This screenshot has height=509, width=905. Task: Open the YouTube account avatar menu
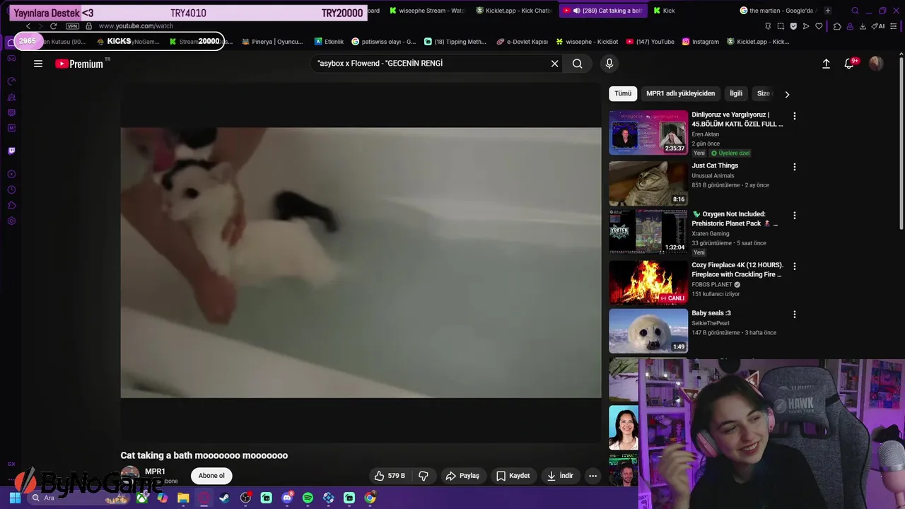click(876, 64)
